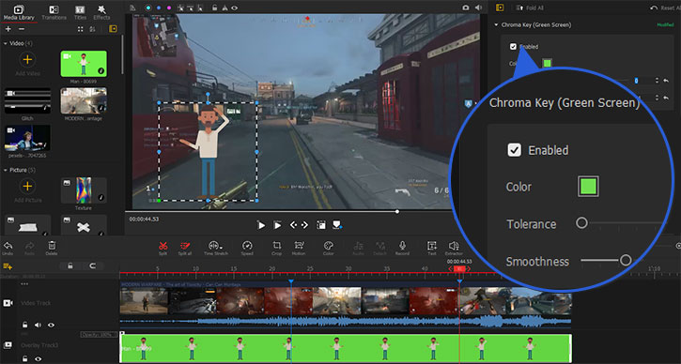Switch media library to grid view
This screenshot has height=364, width=681.
pos(81,29)
